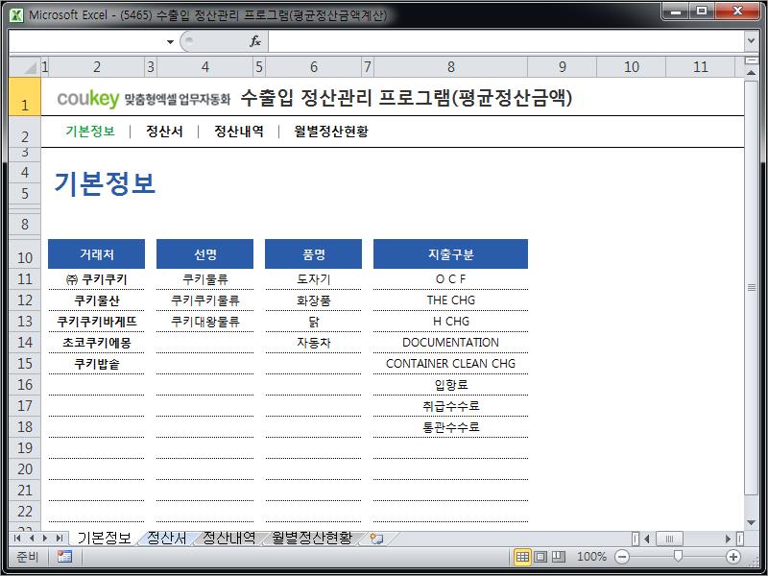
Task: Select the 쿠키밥솥 cell
Action: [x=97, y=364]
